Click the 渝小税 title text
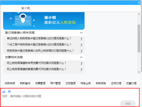 pyautogui.click(x=25, y=8)
